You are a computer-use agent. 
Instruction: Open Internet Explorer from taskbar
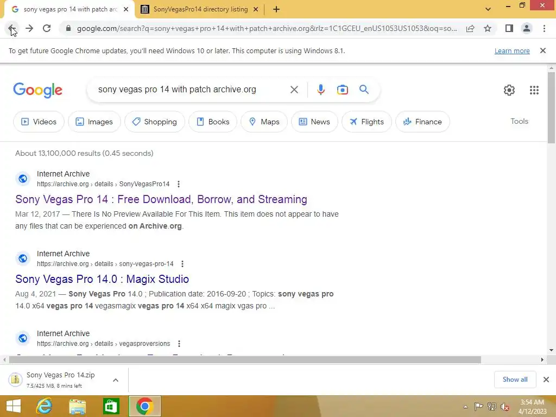pos(44,406)
